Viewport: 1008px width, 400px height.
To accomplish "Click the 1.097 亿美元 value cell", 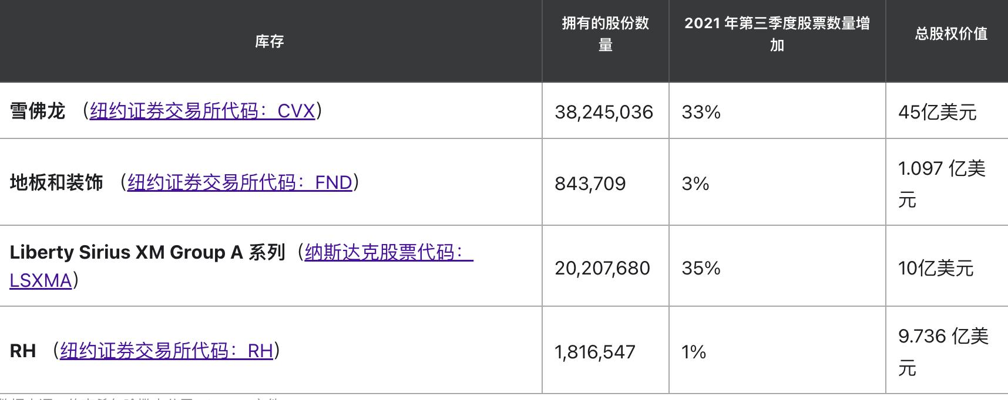I will point(941,184).
